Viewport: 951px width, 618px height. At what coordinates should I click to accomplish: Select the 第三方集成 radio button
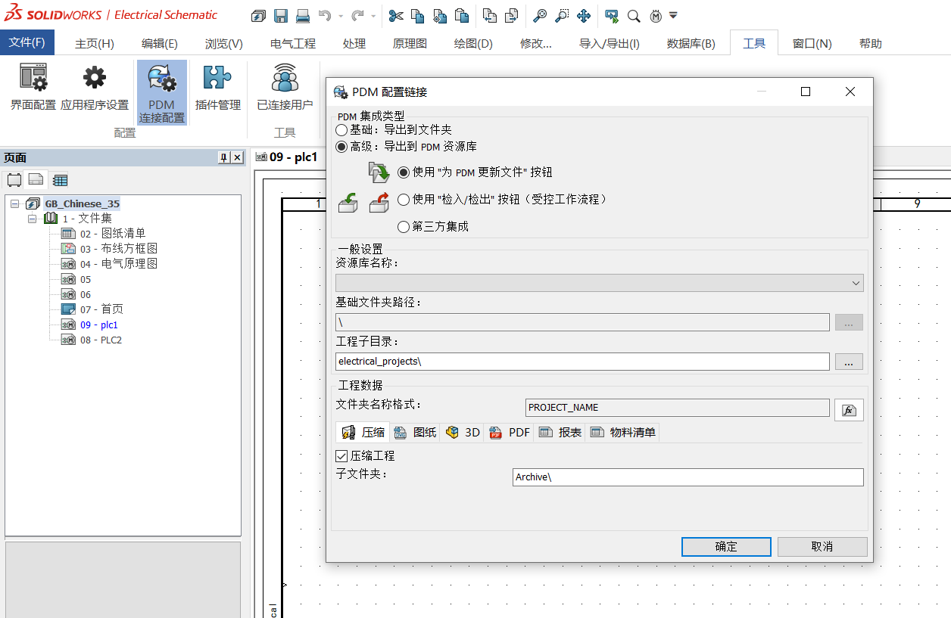click(404, 227)
